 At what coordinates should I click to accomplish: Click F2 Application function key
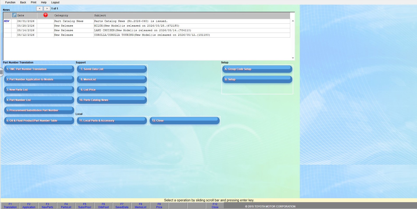29,206
